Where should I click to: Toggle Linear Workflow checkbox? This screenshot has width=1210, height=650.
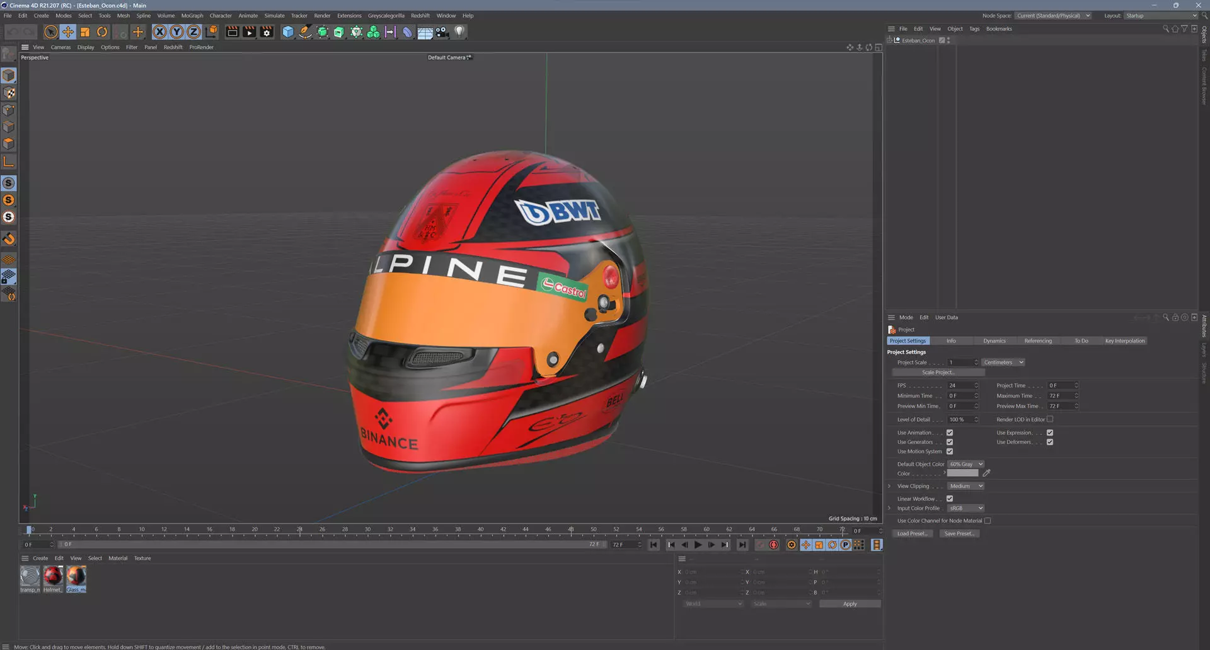click(950, 499)
